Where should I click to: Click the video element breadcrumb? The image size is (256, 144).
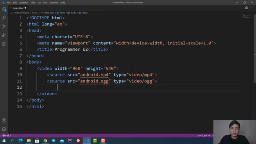[x=84, y=13]
